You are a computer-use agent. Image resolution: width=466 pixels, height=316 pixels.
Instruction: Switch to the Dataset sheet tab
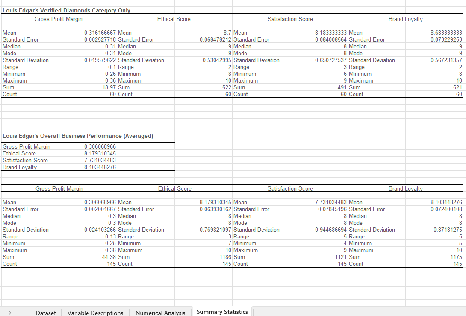(46, 313)
